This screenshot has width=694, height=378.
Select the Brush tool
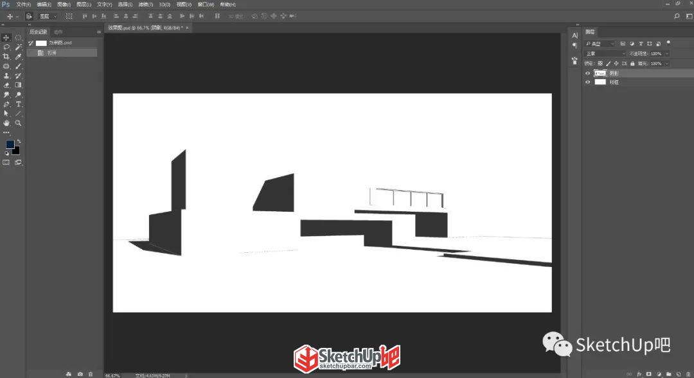click(x=18, y=66)
